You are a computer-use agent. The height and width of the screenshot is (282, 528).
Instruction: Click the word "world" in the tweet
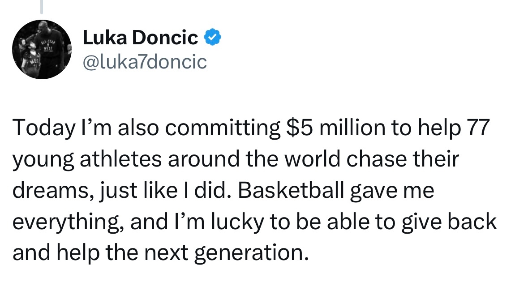[312, 159]
